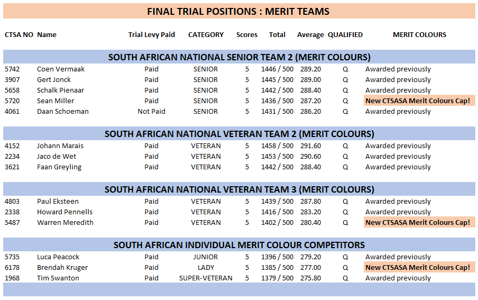Select the CTSA NO column header

pyautogui.click(x=19, y=35)
